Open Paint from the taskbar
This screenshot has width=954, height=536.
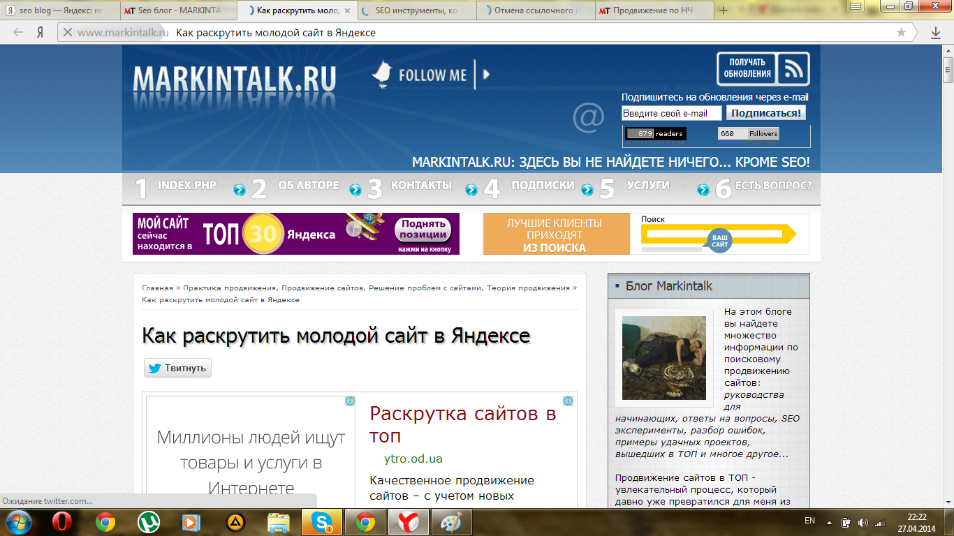(x=452, y=521)
